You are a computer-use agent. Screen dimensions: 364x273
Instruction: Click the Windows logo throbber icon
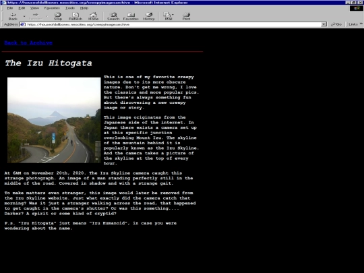click(357, 8)
